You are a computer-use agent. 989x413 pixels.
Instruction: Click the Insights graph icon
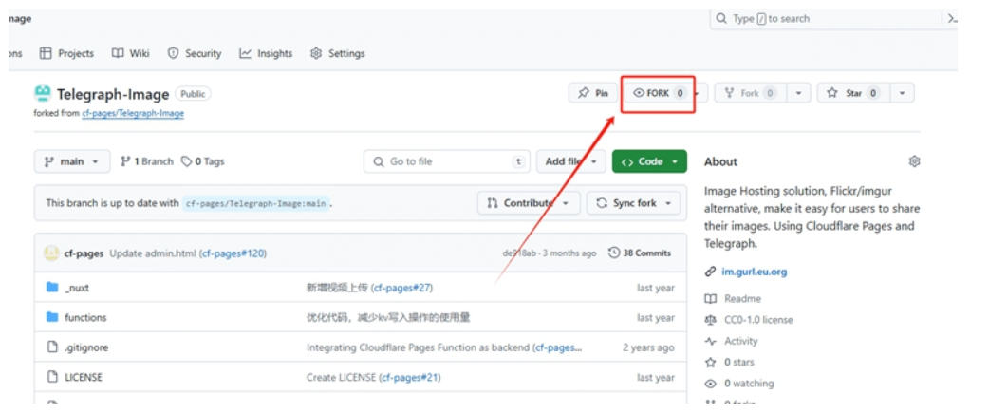point(246,53)
